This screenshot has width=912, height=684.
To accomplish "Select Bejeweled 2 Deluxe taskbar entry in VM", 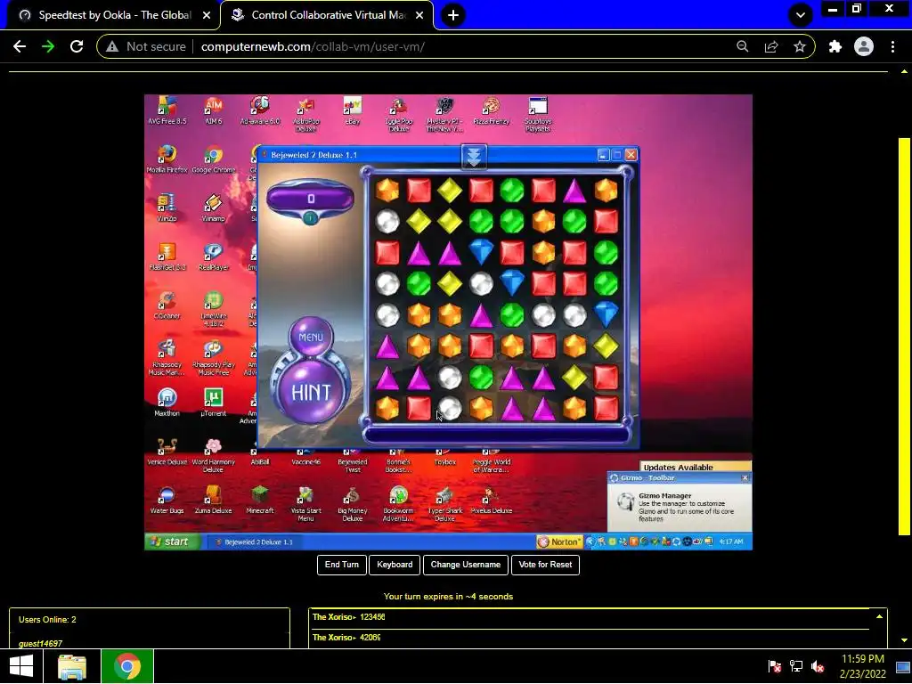I will click(255, 541).
